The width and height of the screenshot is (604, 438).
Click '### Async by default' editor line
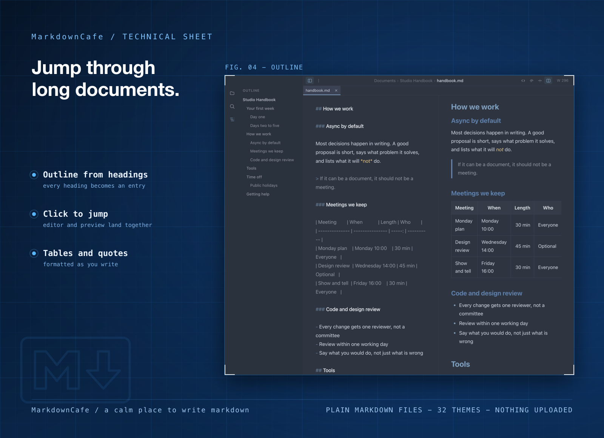(340, 126)
